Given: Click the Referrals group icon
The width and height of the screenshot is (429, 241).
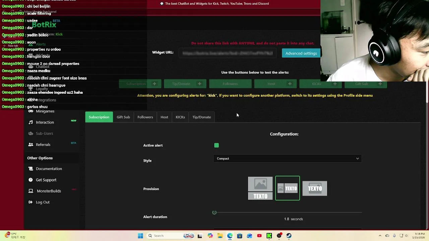Looking at the screenshot, I should pos(31,145).
